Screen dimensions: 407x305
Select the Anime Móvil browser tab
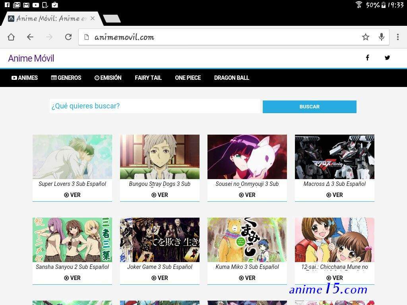pyautogui.click(x=51, y=18)
